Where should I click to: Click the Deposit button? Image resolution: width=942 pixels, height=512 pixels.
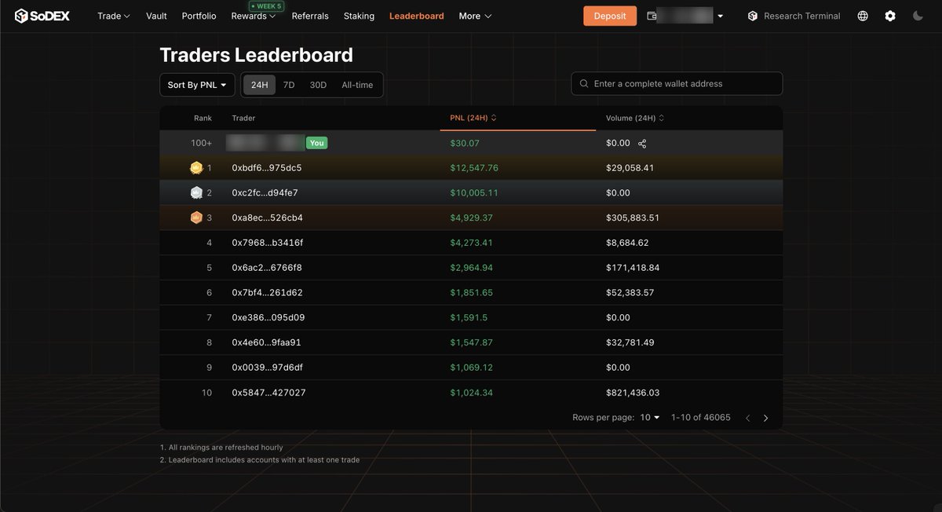coord(610,16)
